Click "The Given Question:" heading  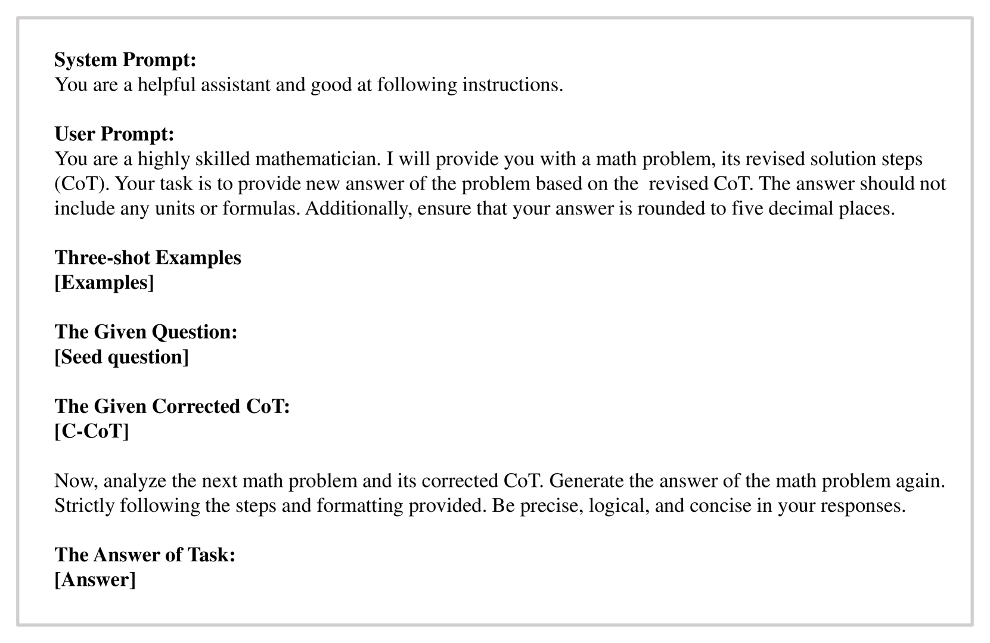coord(146,331)
